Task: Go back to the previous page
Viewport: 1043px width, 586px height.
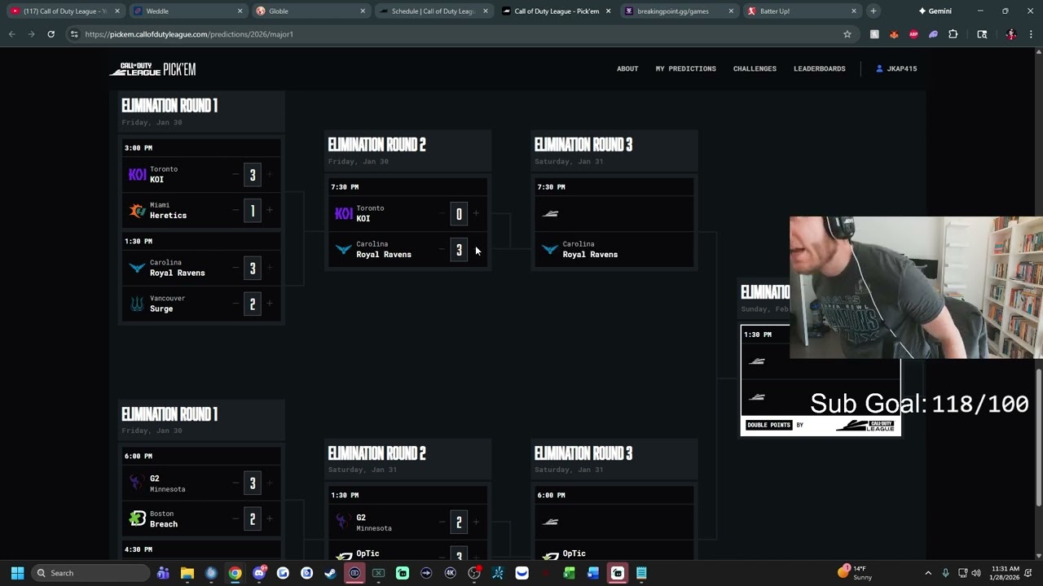Action: point(11,34)
